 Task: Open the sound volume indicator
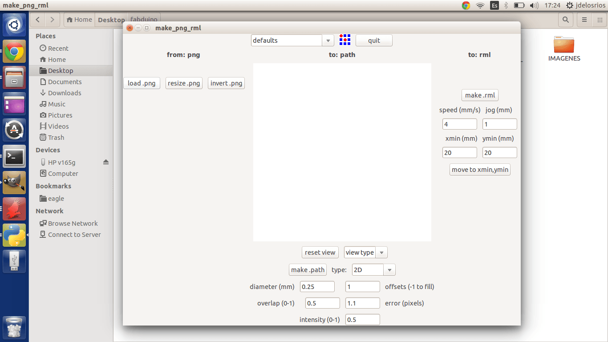534,5
